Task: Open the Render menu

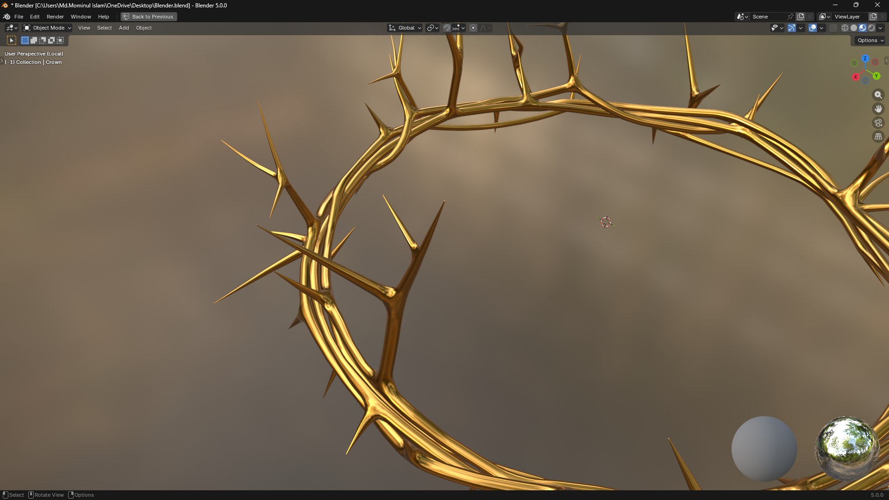Action: (55, 17)
